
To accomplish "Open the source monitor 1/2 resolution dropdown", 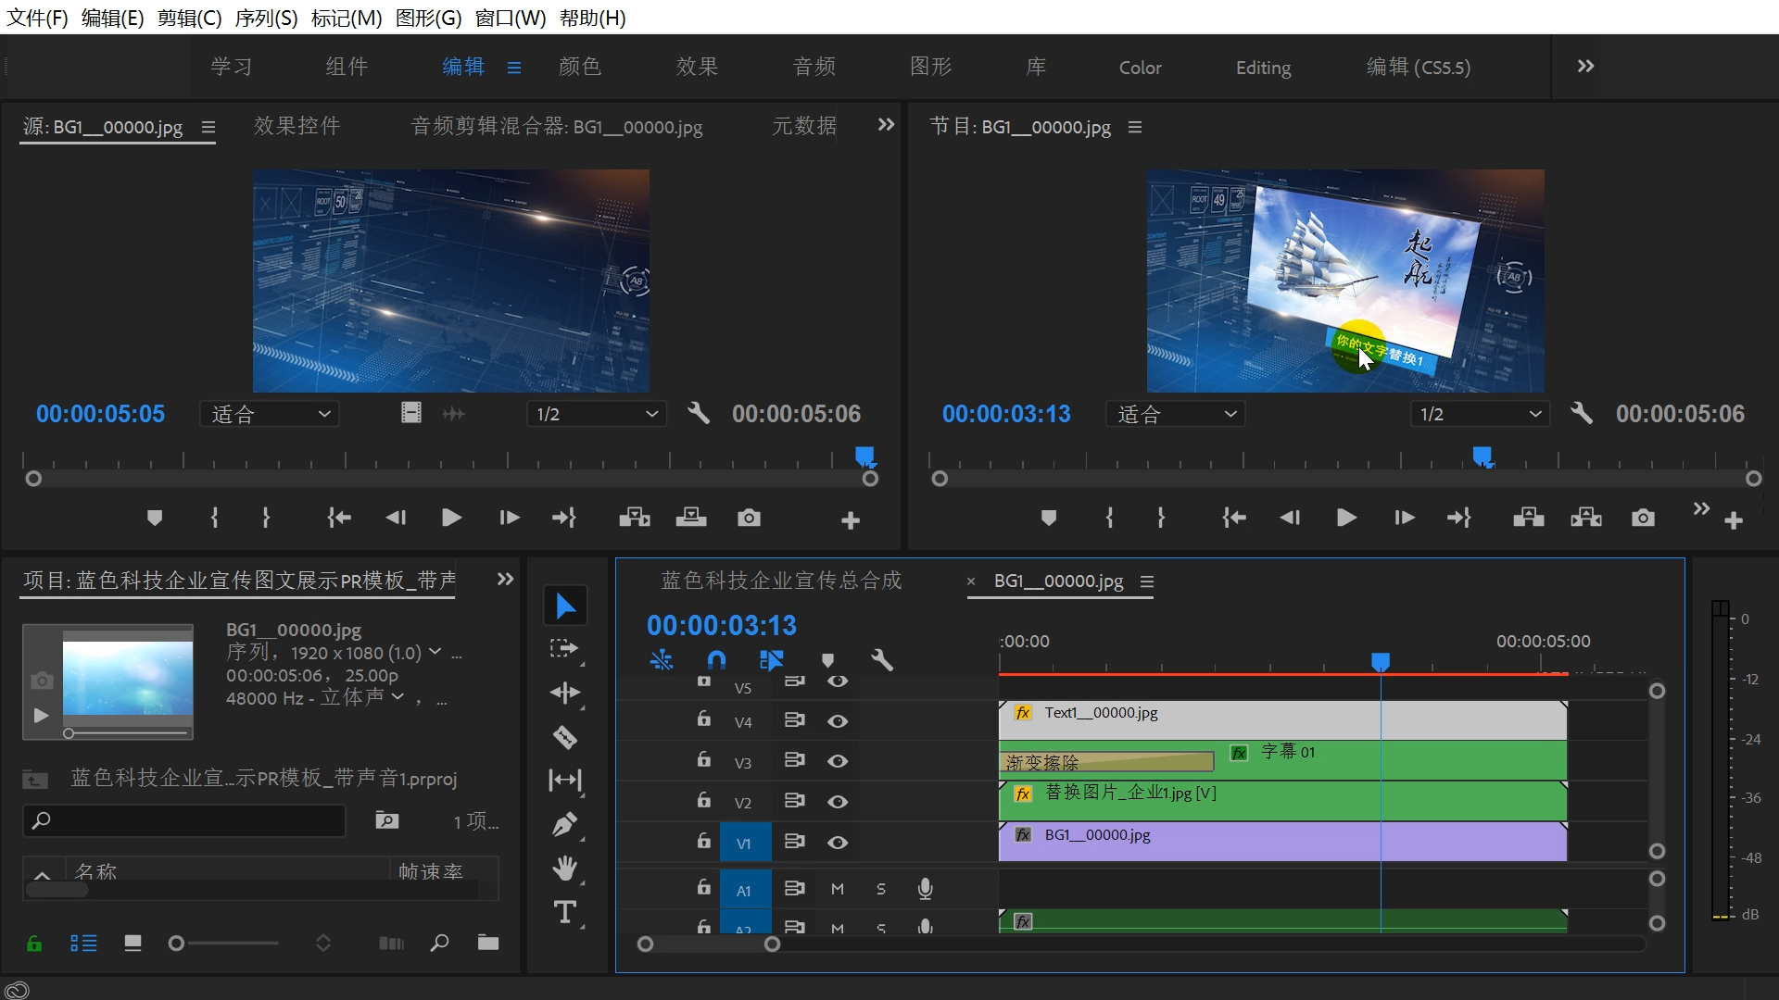I will (596, 414).
